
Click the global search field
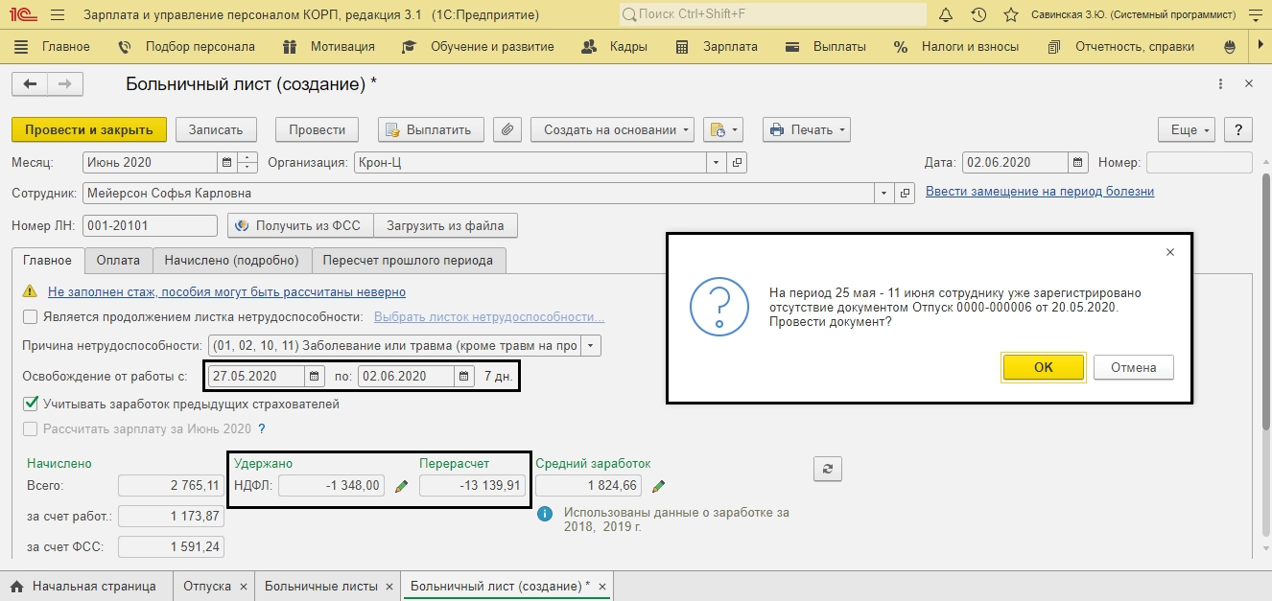pyautogui.click(x=772, y=15)
